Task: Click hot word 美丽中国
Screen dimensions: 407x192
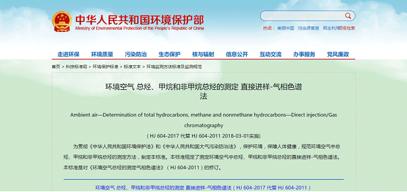Action: (x=285, y=28)
